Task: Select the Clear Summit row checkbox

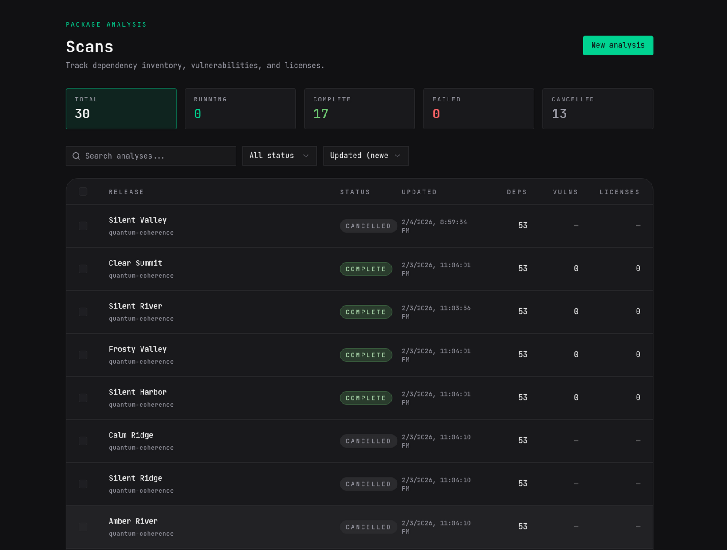Action: [83, 269]
